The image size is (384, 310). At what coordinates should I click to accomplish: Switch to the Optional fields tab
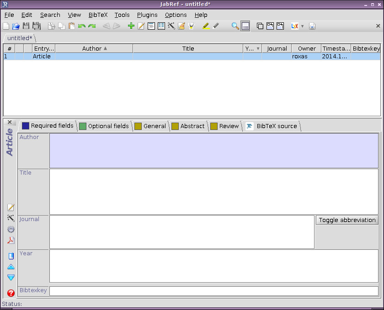tap(104, 126)
